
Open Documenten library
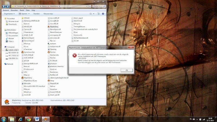(x=13, y=36)
